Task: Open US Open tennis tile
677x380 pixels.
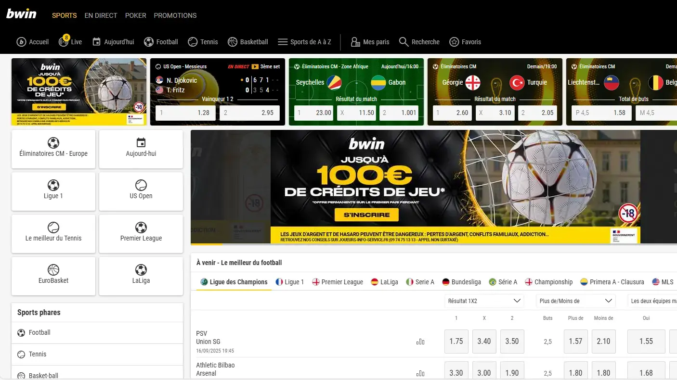Action: [x=141, y=191]
